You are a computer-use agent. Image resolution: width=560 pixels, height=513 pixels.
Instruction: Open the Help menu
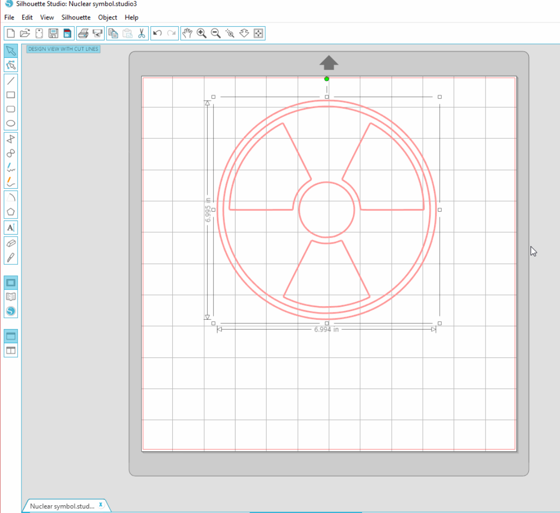tap(131, 17)
